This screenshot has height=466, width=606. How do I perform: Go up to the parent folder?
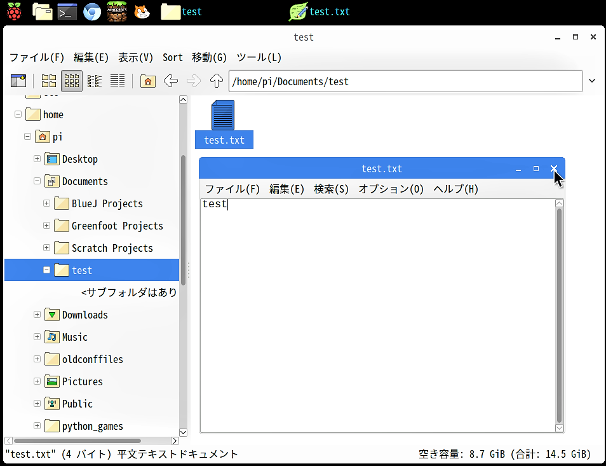pos(217,81)
